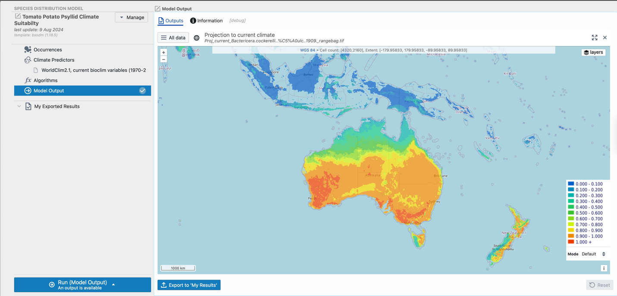The width and height of the screenshot is (617, 296).
Task: Switch to the Information tab
Action: point(206,21)
